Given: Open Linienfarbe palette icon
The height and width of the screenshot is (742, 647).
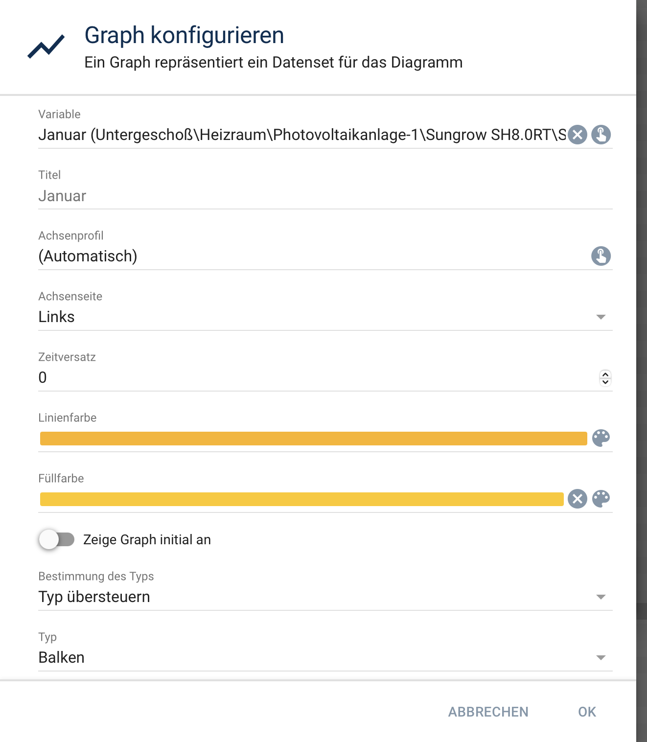Looking at the screenshot, I should pos(601,438).
